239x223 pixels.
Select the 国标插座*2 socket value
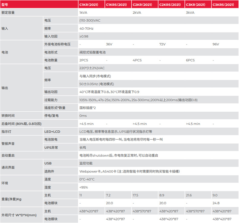(x=88, y=108)
